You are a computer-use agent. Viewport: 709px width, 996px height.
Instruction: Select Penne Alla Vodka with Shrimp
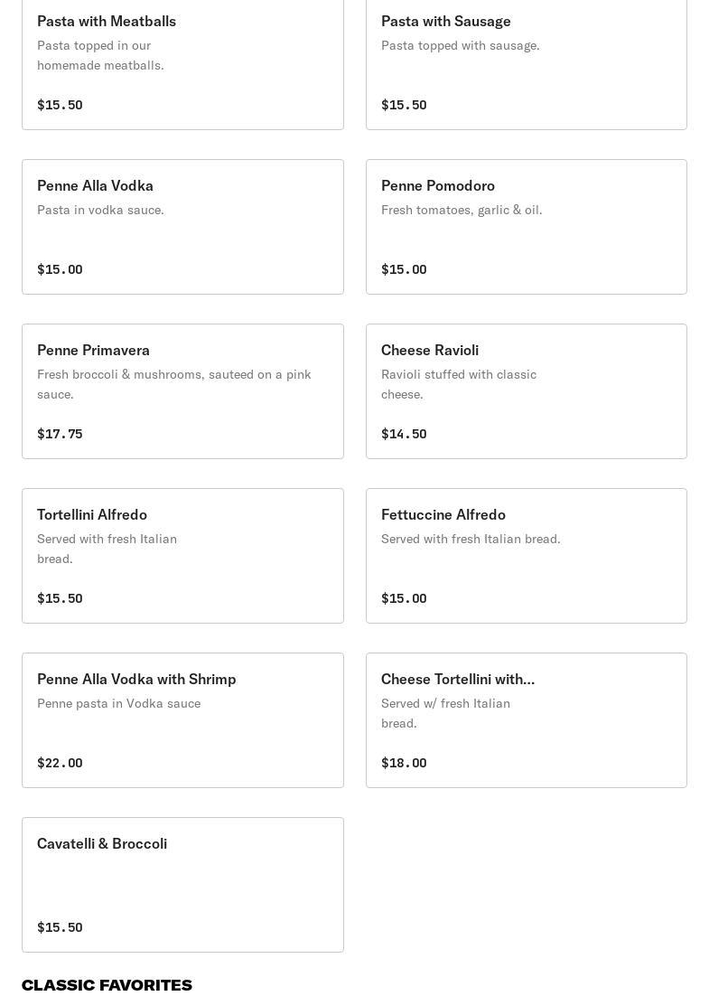coord(182,720)
